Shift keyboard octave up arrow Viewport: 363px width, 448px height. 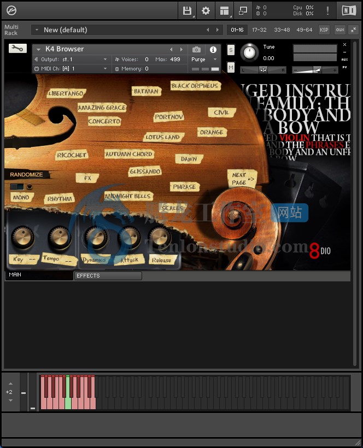(x=10, y=384)
